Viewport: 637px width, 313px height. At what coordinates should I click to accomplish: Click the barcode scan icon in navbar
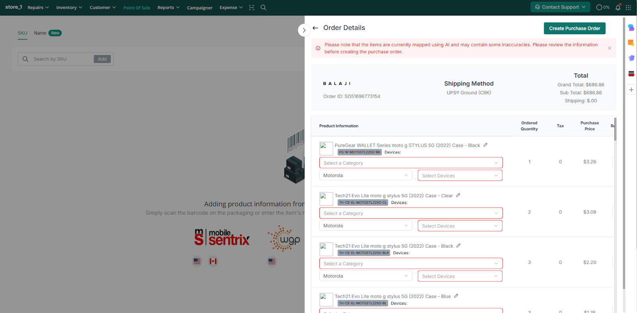(252, 8)
